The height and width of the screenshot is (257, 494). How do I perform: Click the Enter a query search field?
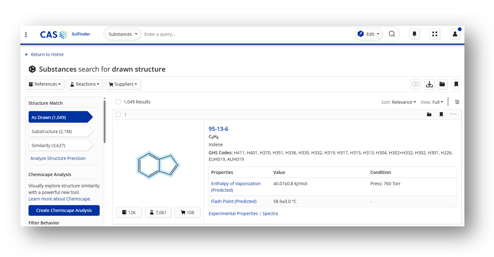pyautogui.click(x=247, y=34)
